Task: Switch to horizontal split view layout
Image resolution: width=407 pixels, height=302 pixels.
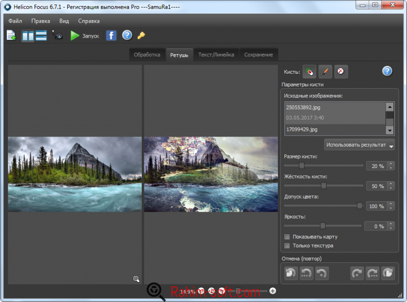Action: [41, 35]
